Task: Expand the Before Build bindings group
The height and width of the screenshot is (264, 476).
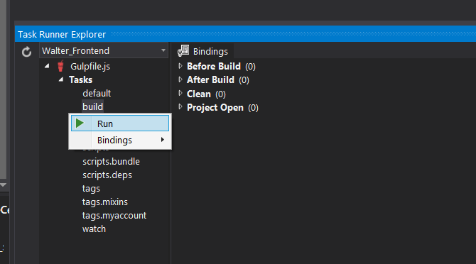Action: point(180,66)
